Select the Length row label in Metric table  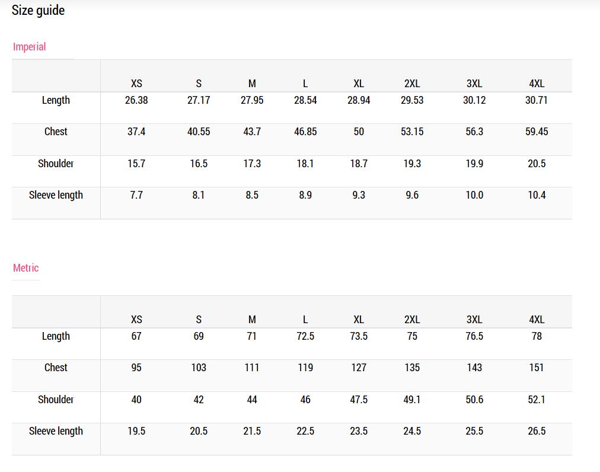point(56,336)
